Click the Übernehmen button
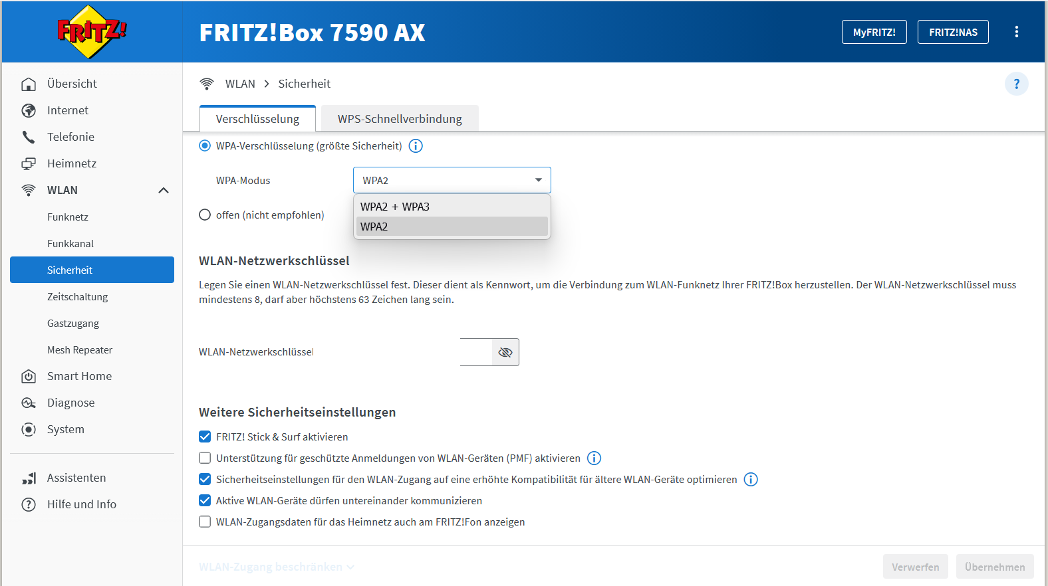The height and width of the screenshot is (586, 1048). click(995, 567)
